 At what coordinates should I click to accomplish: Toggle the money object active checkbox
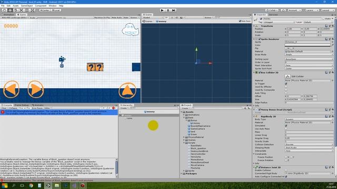[x=261, y=19]
